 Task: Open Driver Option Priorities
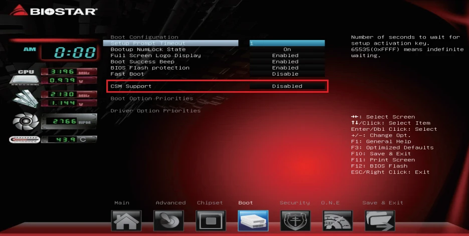point(155,111)
